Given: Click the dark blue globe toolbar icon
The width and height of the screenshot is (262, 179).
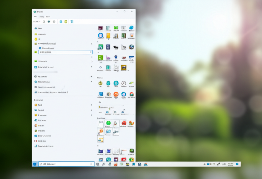Looking at the screenshot, I should 49,22.
